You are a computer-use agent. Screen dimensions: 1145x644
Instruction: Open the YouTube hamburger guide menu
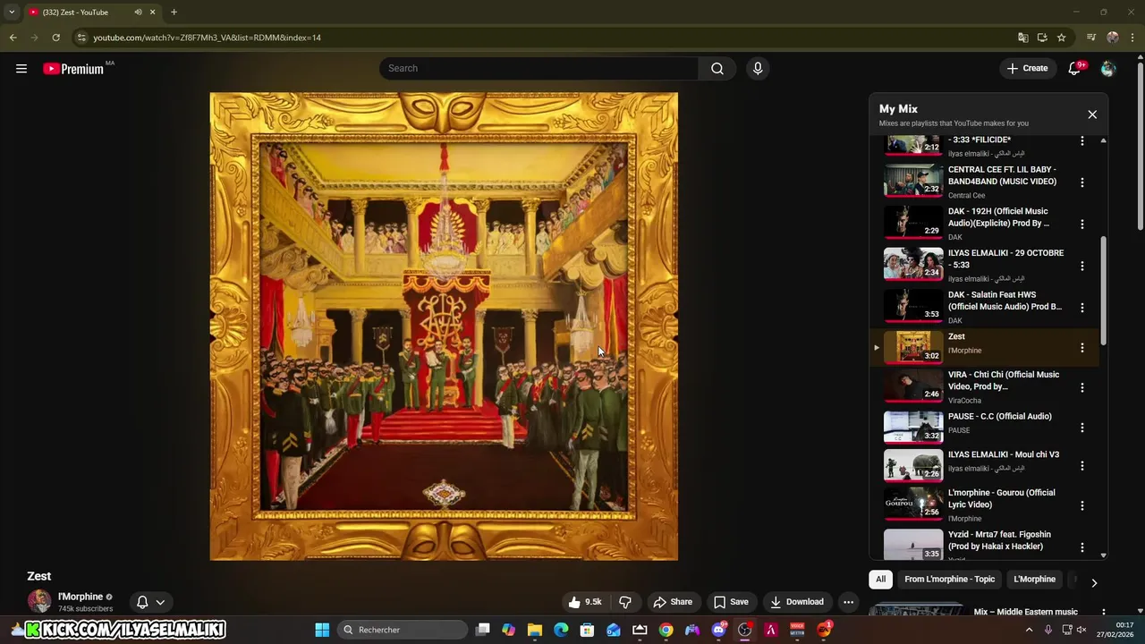click(21, 68)
